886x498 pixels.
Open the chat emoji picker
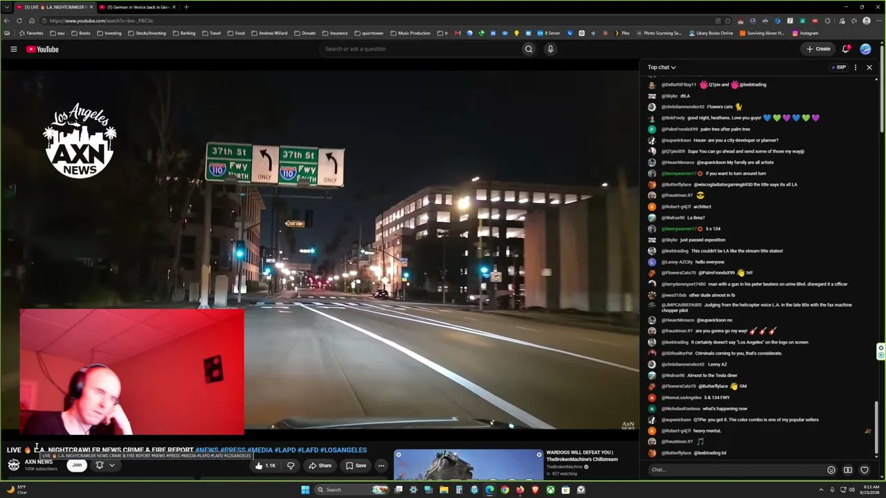click(831, 470)
